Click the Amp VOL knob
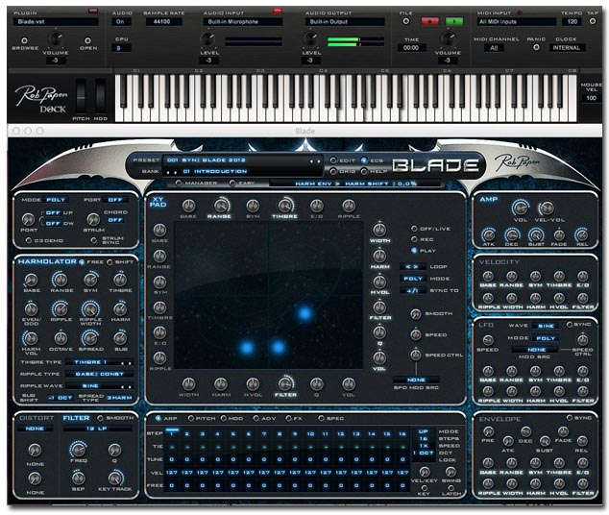Screen dimensions: 609x515 520,208
